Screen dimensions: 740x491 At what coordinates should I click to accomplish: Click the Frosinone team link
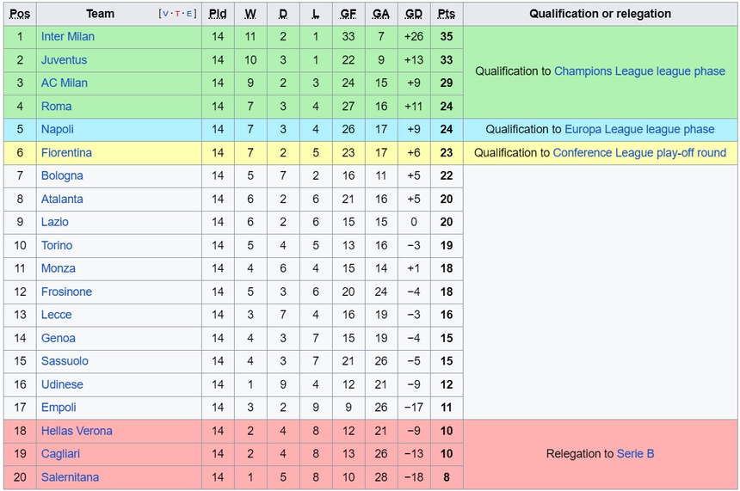point(66,292)
